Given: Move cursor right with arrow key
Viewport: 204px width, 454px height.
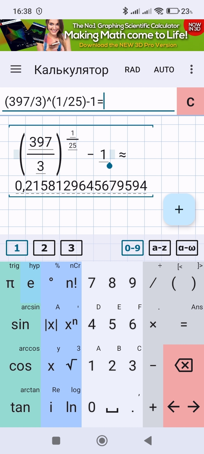Looking at the screenshot, I should [x=194, y=407].
